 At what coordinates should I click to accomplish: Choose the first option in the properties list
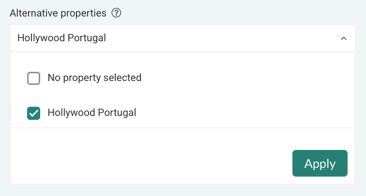coord(94,78)
